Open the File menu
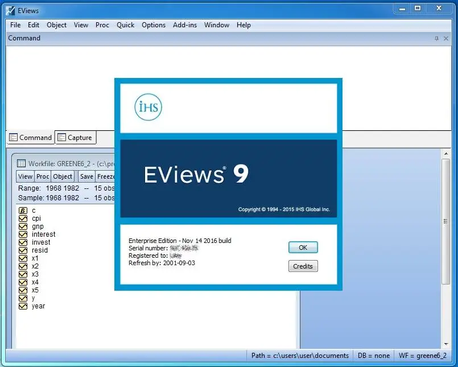The height and width of the screenshot is (367, 458). click(x=15, y=25)
